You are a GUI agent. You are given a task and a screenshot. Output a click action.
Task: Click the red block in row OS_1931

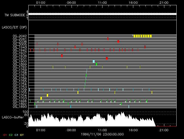point(107,59)
